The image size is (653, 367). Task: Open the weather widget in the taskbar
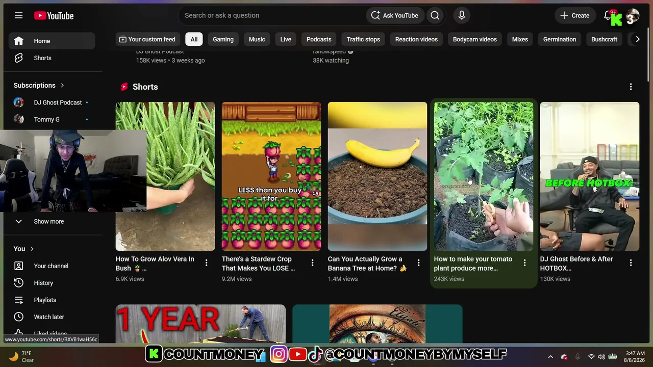click(21, 357)
